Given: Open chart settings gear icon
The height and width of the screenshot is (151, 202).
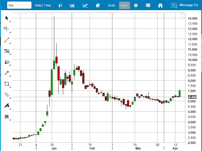Looking at the screenshot, I should pos(136,5).
